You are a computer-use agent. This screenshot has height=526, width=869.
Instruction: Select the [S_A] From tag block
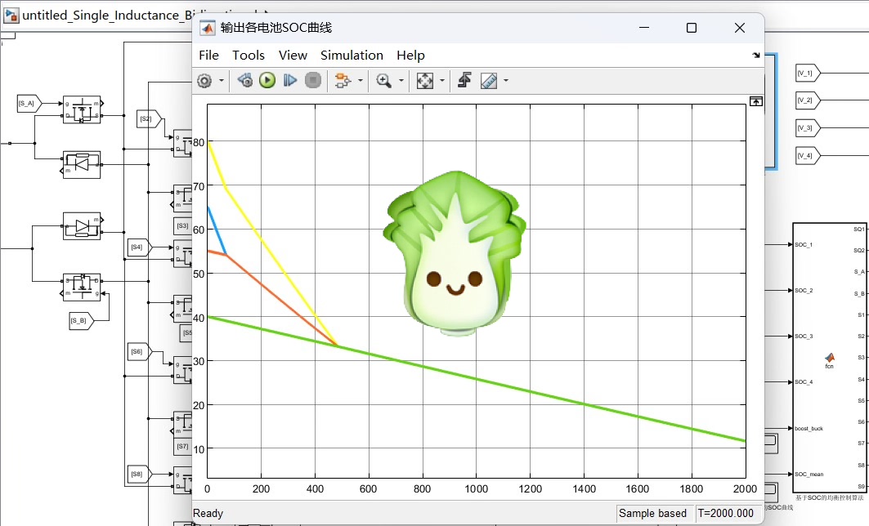pyautogui.click(x=29, y=104)
